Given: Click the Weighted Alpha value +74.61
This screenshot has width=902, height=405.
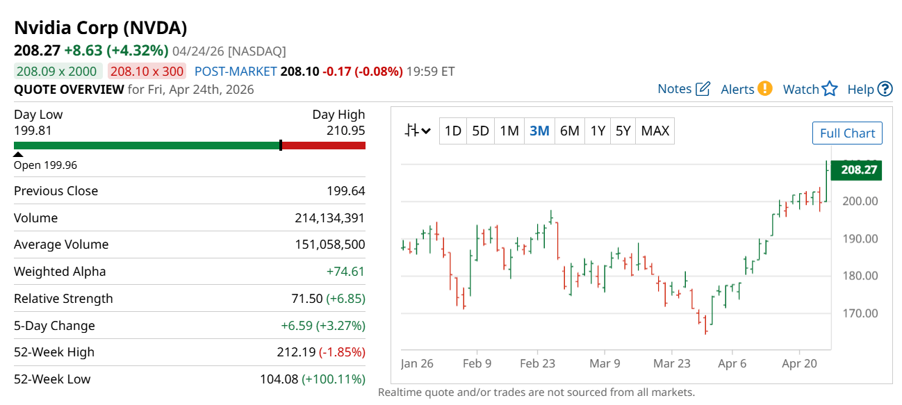Looking at the screenshot, I should pos(345,272).
